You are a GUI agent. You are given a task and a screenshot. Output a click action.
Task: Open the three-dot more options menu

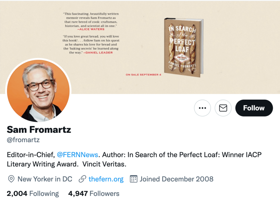pos(202,108)
